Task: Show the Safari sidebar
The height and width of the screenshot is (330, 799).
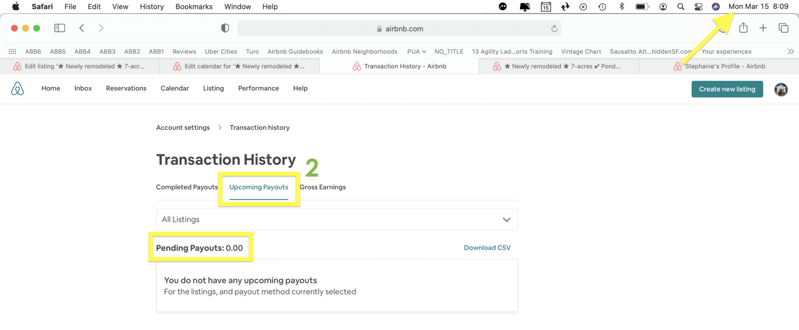Action: [60, 28]
